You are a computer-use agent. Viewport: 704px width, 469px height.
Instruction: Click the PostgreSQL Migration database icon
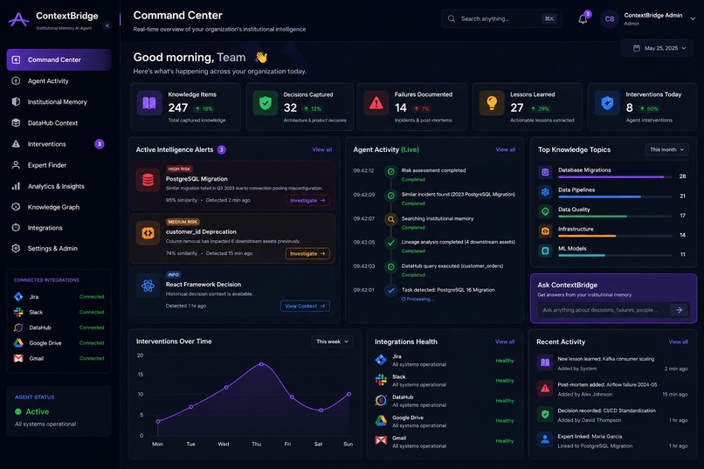pos(148,181)
